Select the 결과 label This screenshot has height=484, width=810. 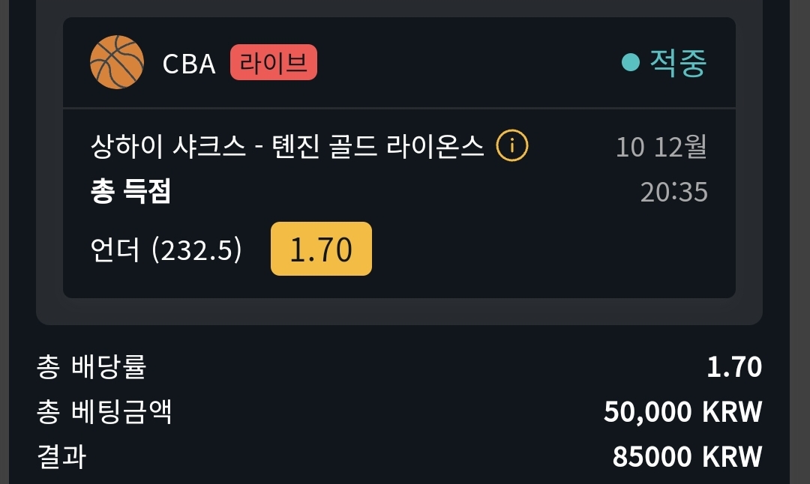pyautogui.click(x=61, y=456)
